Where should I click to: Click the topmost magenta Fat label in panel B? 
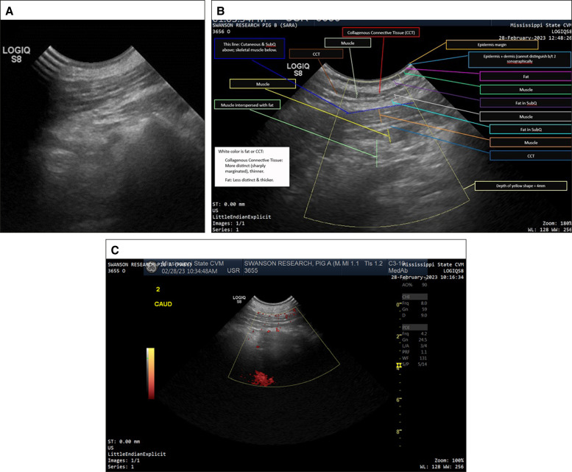[524, 76]
